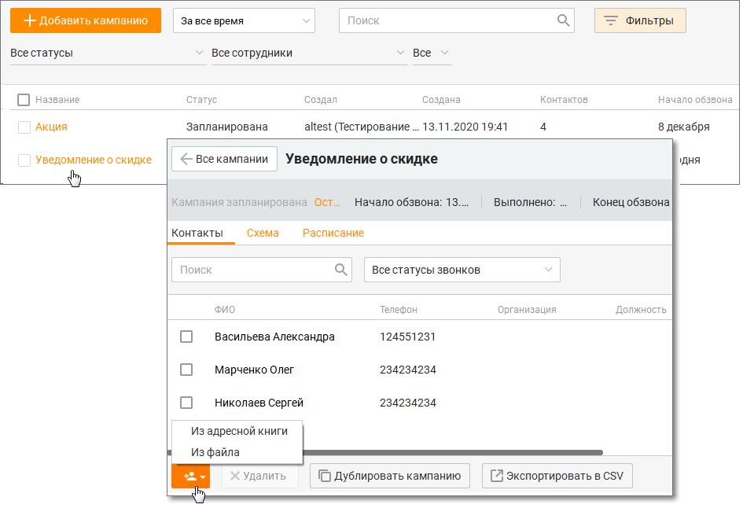Click the X icon next to Удалить
This screenshot has width=743, height=508.
point(234,476)
